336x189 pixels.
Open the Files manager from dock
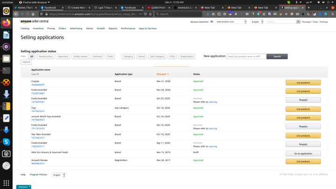point(6,58)
